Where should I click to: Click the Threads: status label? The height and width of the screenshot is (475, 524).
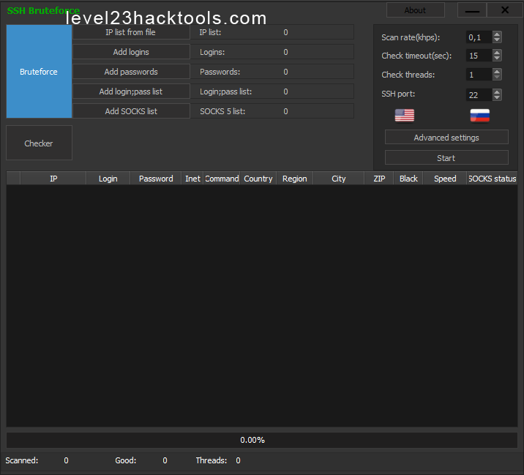point(212,460)
